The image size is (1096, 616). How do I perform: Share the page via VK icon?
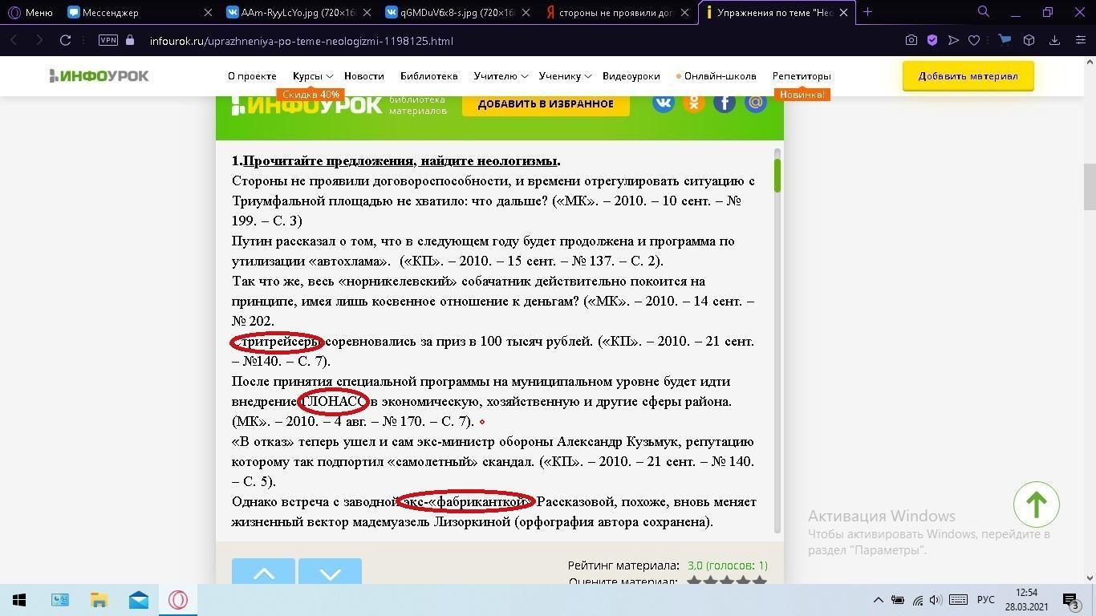point(664,102)
